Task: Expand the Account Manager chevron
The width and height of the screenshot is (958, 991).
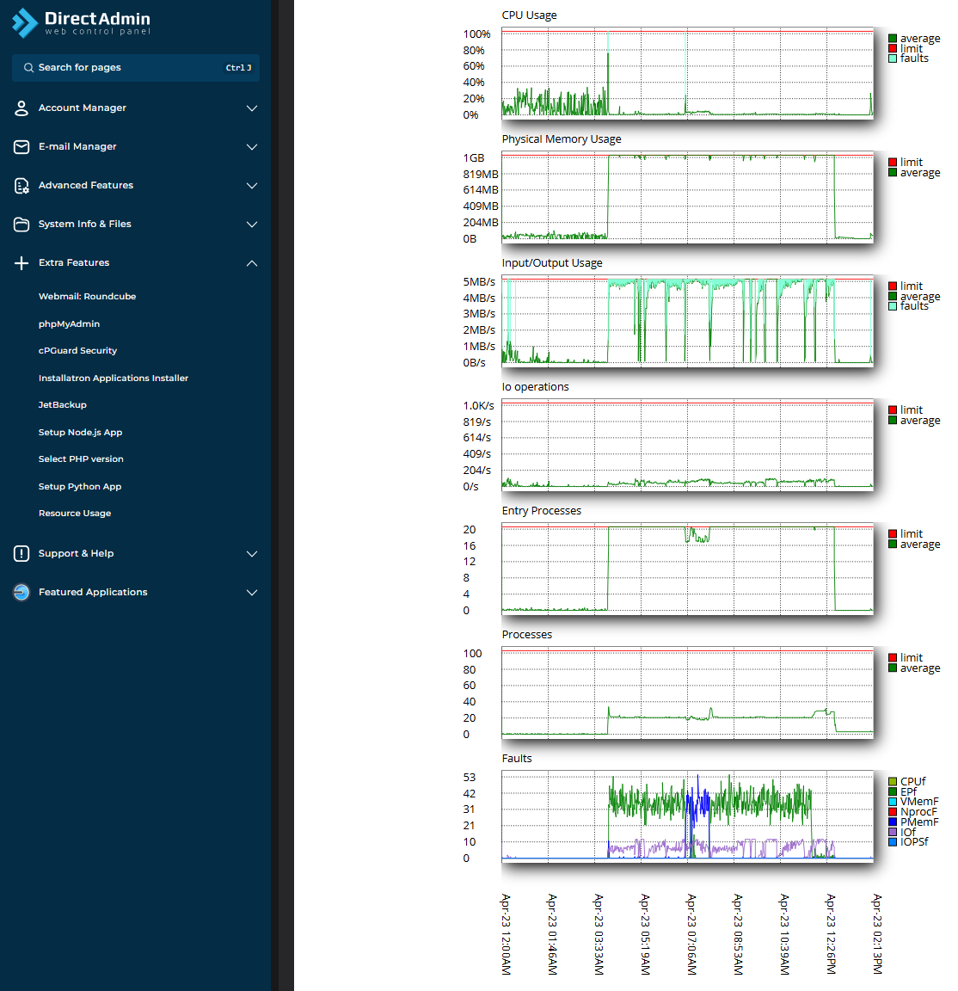Action: pos(252,108)
